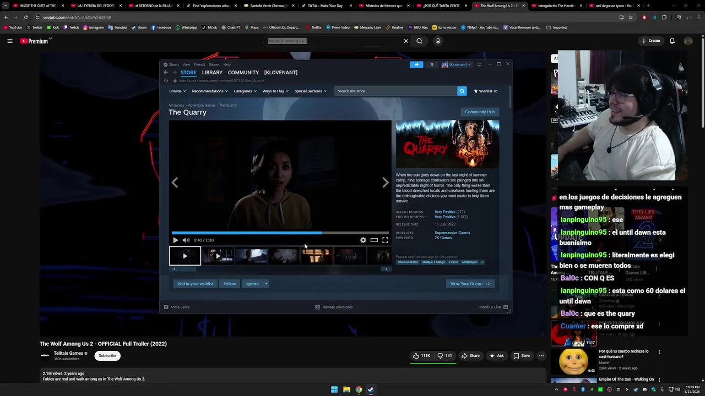Viewport: 705px width, 396px height.
Task: Open the Steam menu in the Steam menu bar
Action: 173,64
